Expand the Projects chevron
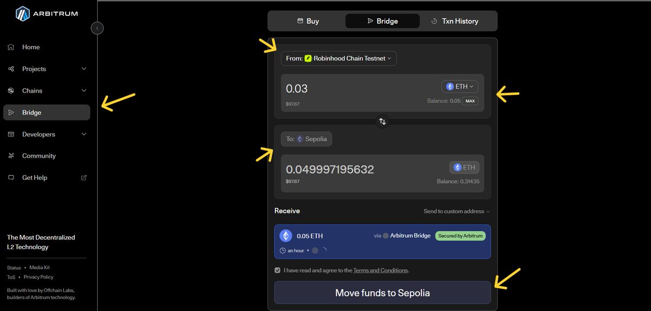Viewport: 651px width, 311px height. click(84, 69)
